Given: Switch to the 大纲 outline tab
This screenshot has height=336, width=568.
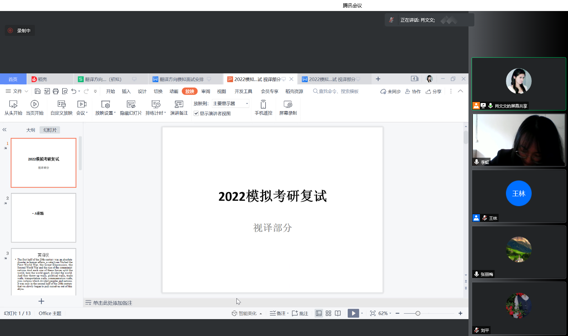Looking at the screenshot, I should coord(31,130).
